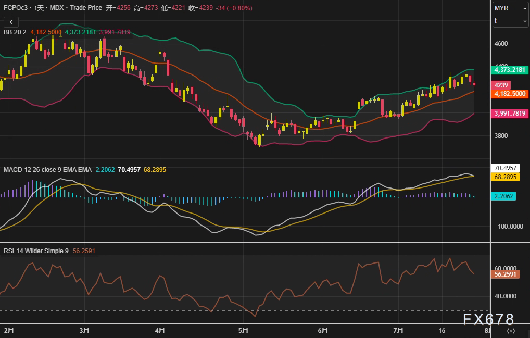
Task: Select the RSI 14 Wilder indicator title
Action: coord(36,251)
